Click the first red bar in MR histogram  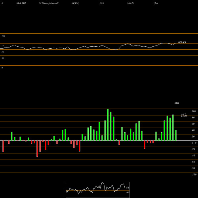(x=3, y=146)
